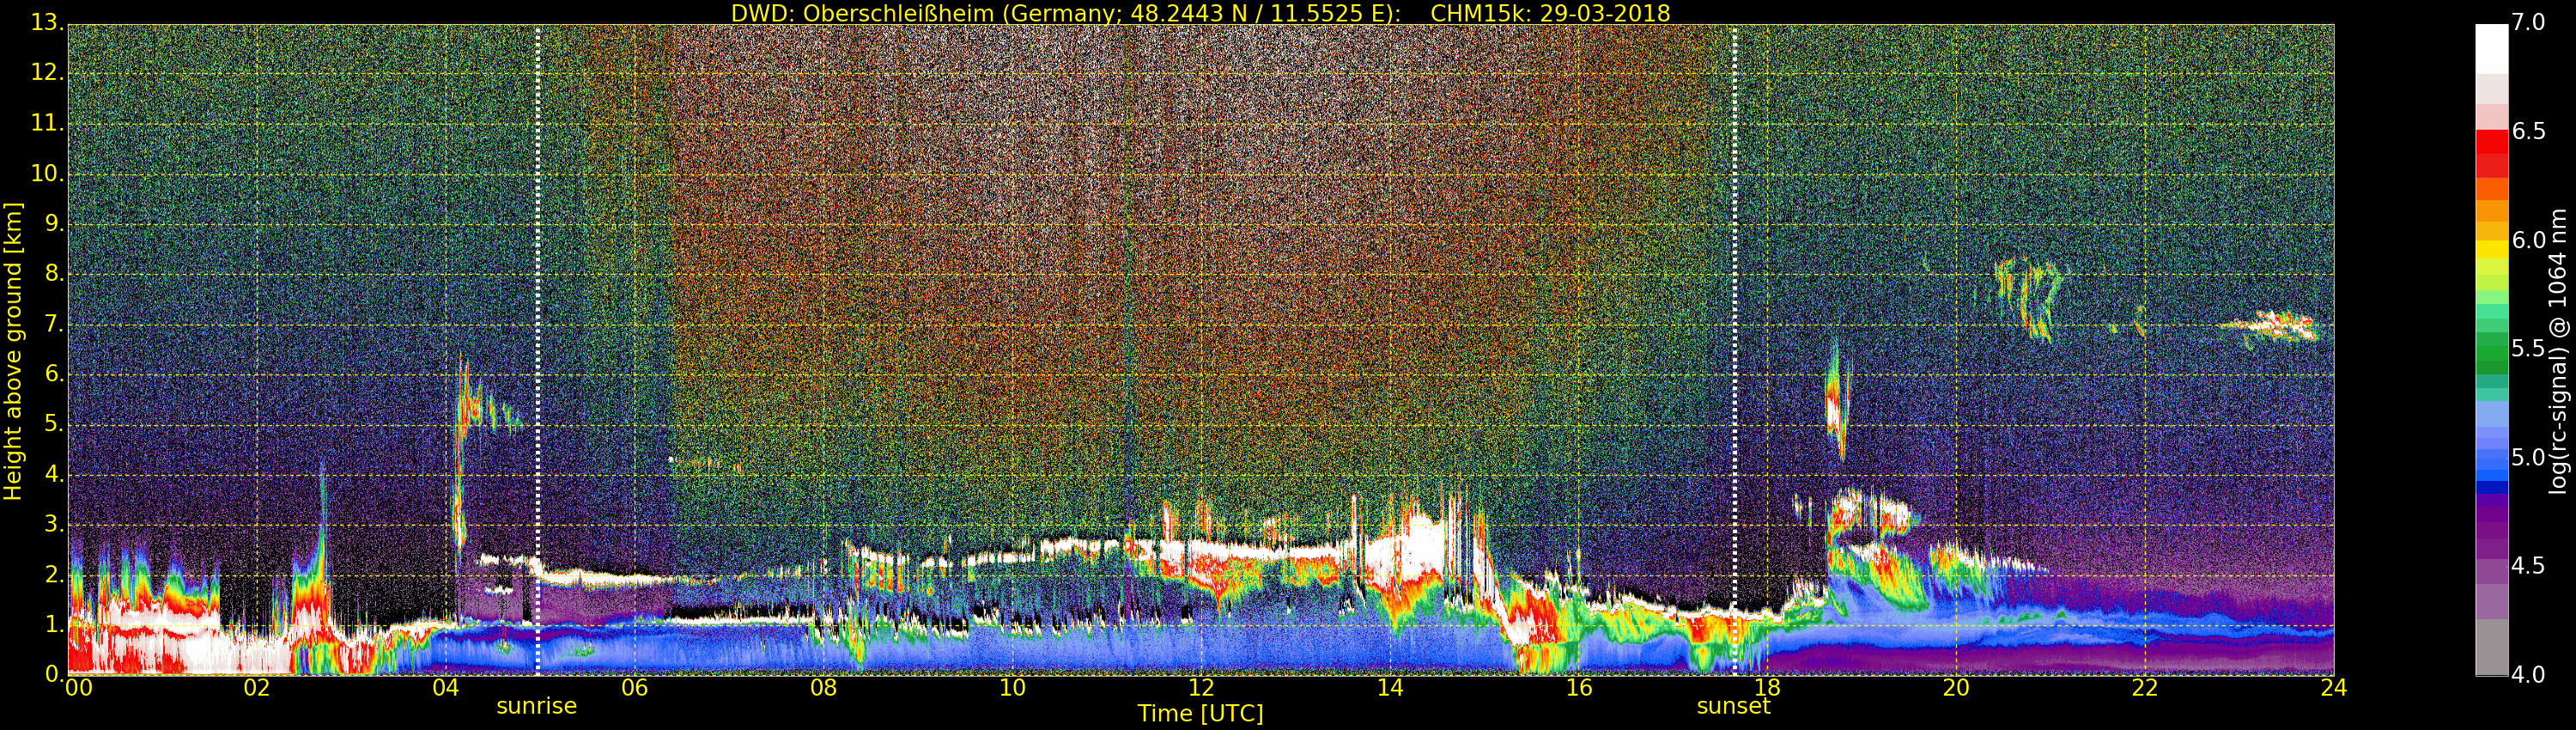Click the '08' time tick label
This screenshot has height=730, width=2576.
[823, 688]
